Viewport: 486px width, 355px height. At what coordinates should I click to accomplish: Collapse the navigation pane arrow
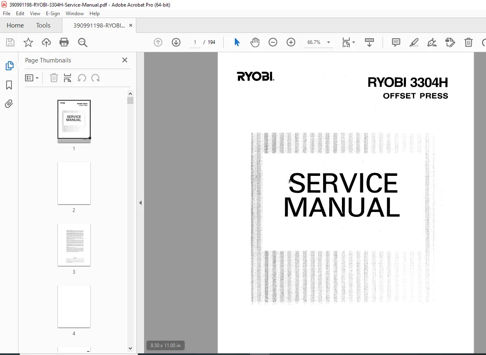[x=140, y=203]
